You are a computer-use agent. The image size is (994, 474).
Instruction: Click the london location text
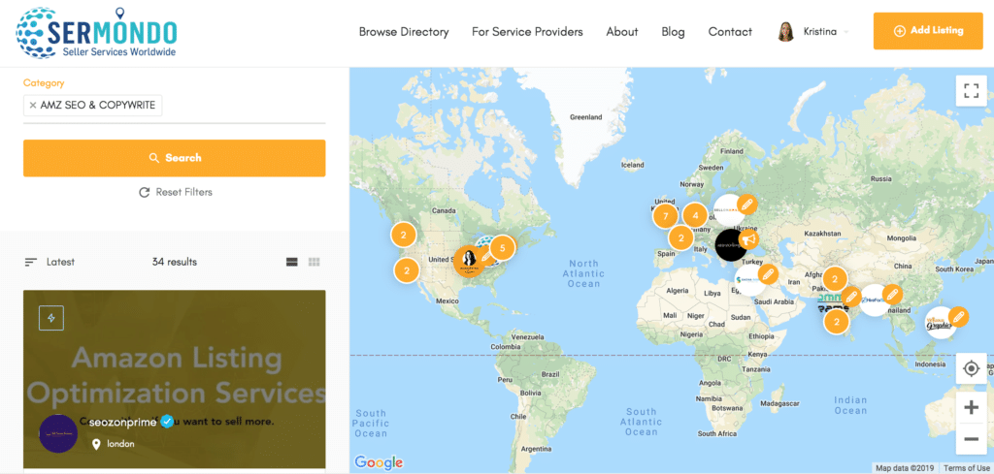(x=120, y=444)
